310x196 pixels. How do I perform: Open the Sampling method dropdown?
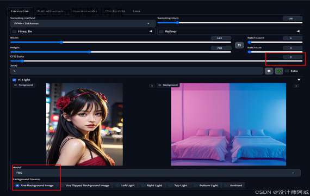83,23
